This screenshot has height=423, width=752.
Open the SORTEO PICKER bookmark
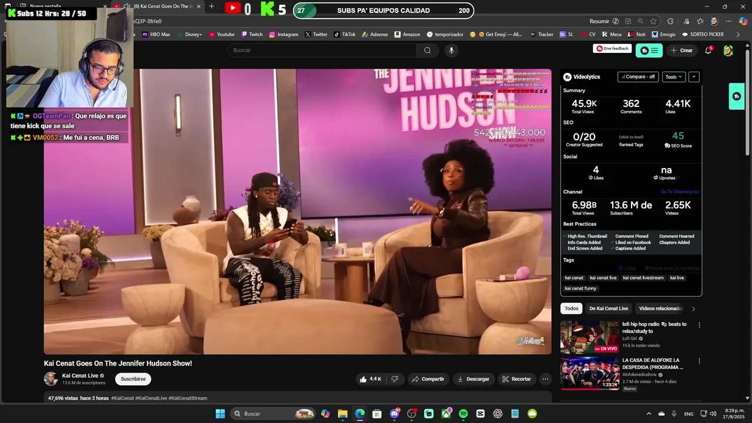703,35
